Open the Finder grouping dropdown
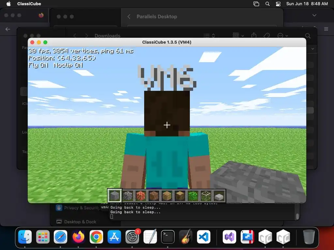The width and height of the screenshot is (334, 250). click(238, 35)
